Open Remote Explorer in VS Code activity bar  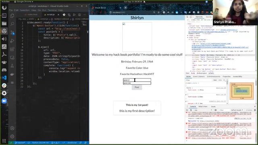point(12,58)
